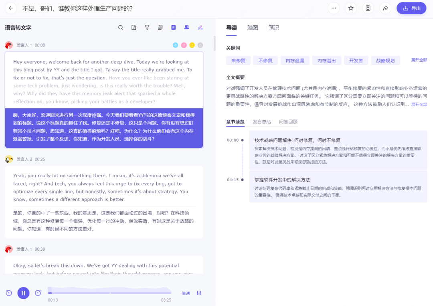Pause audio playback
Viewport: 433px width, 306px height.
click(x=24, y=293)
